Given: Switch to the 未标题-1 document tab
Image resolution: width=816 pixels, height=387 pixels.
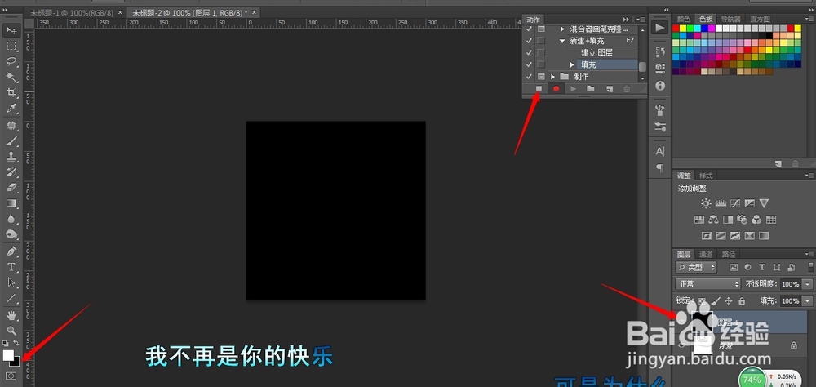Looking at the screenshot, I should (71, 12).
